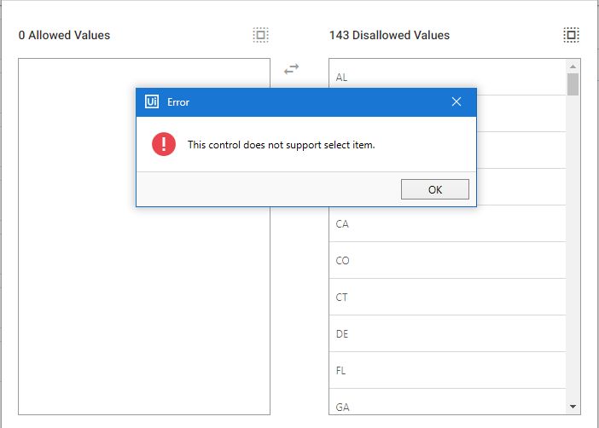
Task: Click the scrollbar down arrow in the Disallowed list
Action: click(573, 407)
